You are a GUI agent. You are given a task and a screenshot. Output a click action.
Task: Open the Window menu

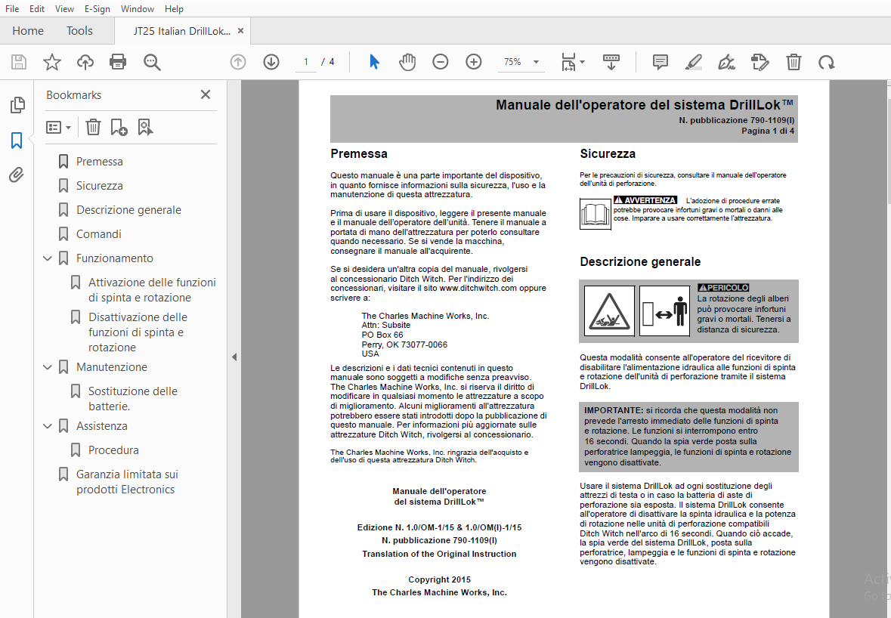[x=138, y=8]
